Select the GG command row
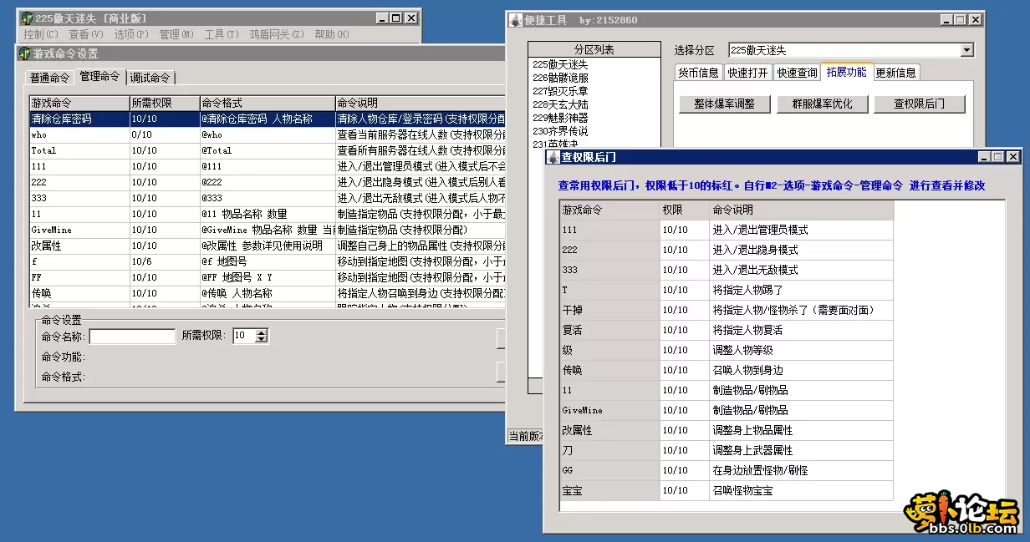Screen dimensions: 1030x542 click(727, 470)
